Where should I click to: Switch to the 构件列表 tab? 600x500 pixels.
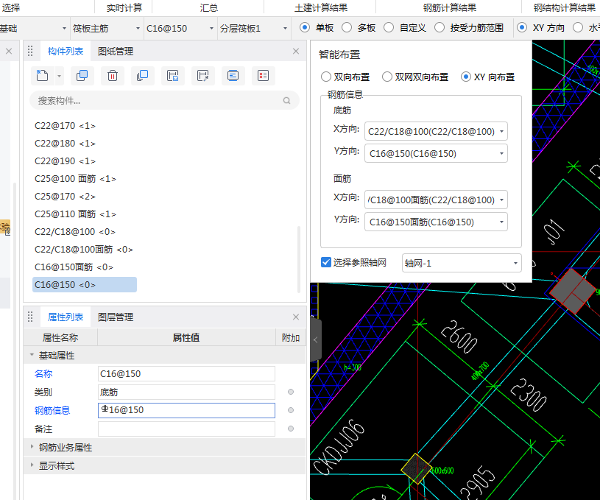coord(66,51)
